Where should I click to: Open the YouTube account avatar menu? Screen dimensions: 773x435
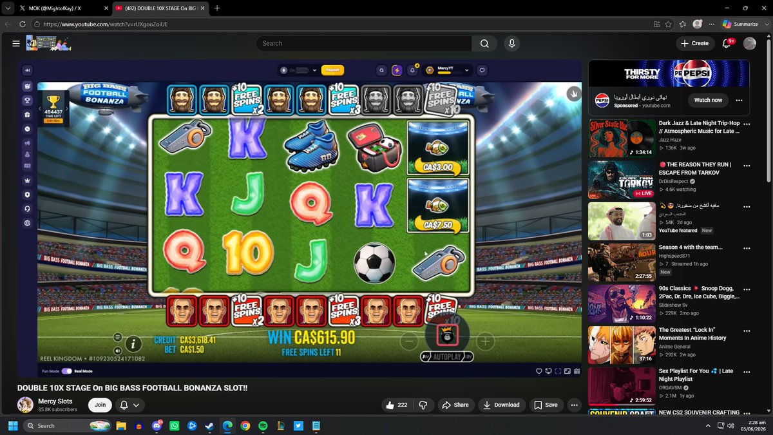tap(749, 43)
